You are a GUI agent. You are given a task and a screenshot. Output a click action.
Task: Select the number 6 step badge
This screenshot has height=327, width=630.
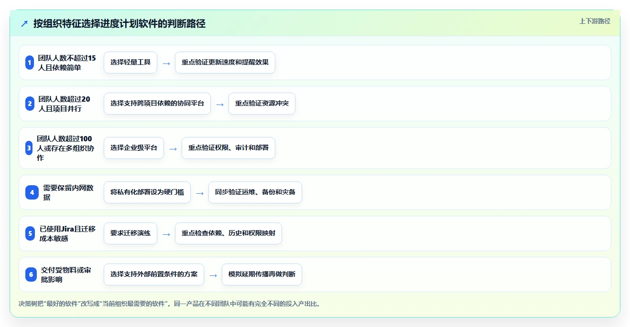click(31, 274)
